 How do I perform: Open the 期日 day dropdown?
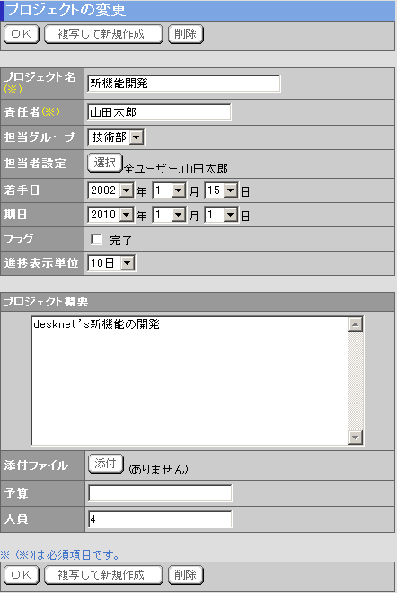click(x=221, y=215)
